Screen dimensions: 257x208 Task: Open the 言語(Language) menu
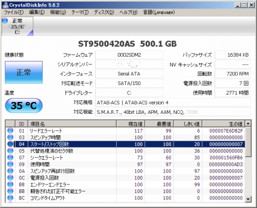tap(159, 12)
